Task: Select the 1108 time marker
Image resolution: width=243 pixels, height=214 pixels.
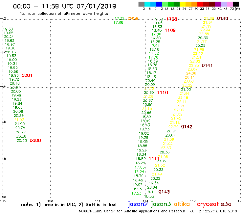Action: (171, 19)
